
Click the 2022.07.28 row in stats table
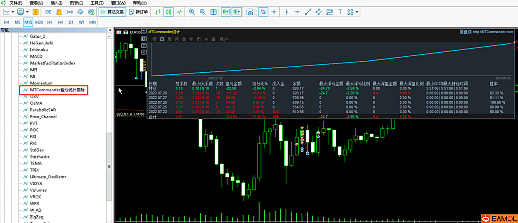tap(331, 93)
